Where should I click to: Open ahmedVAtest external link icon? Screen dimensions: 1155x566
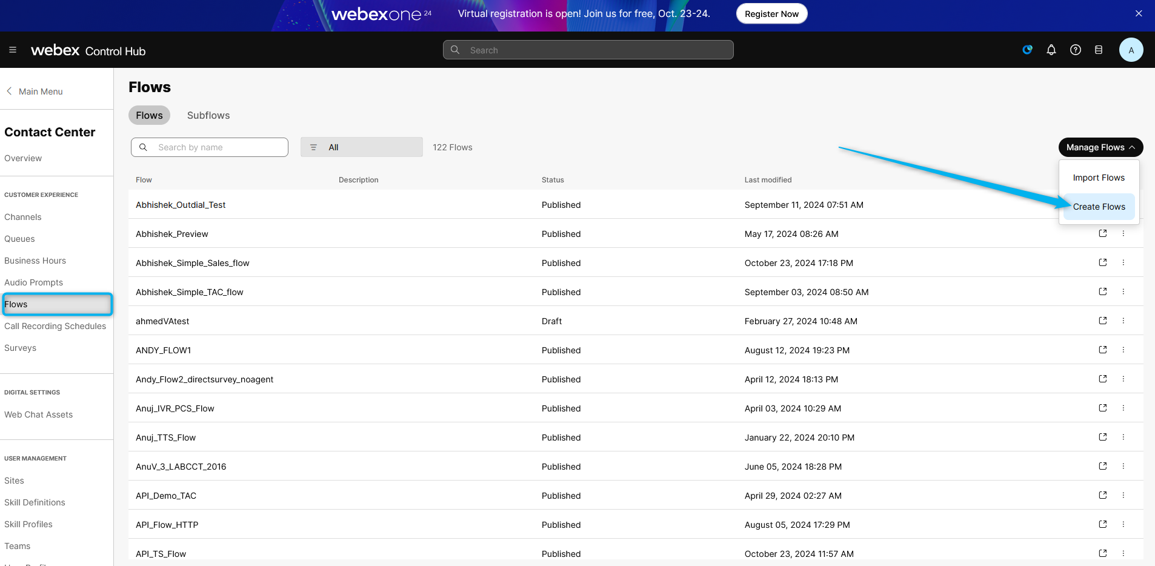point(1103,321)
